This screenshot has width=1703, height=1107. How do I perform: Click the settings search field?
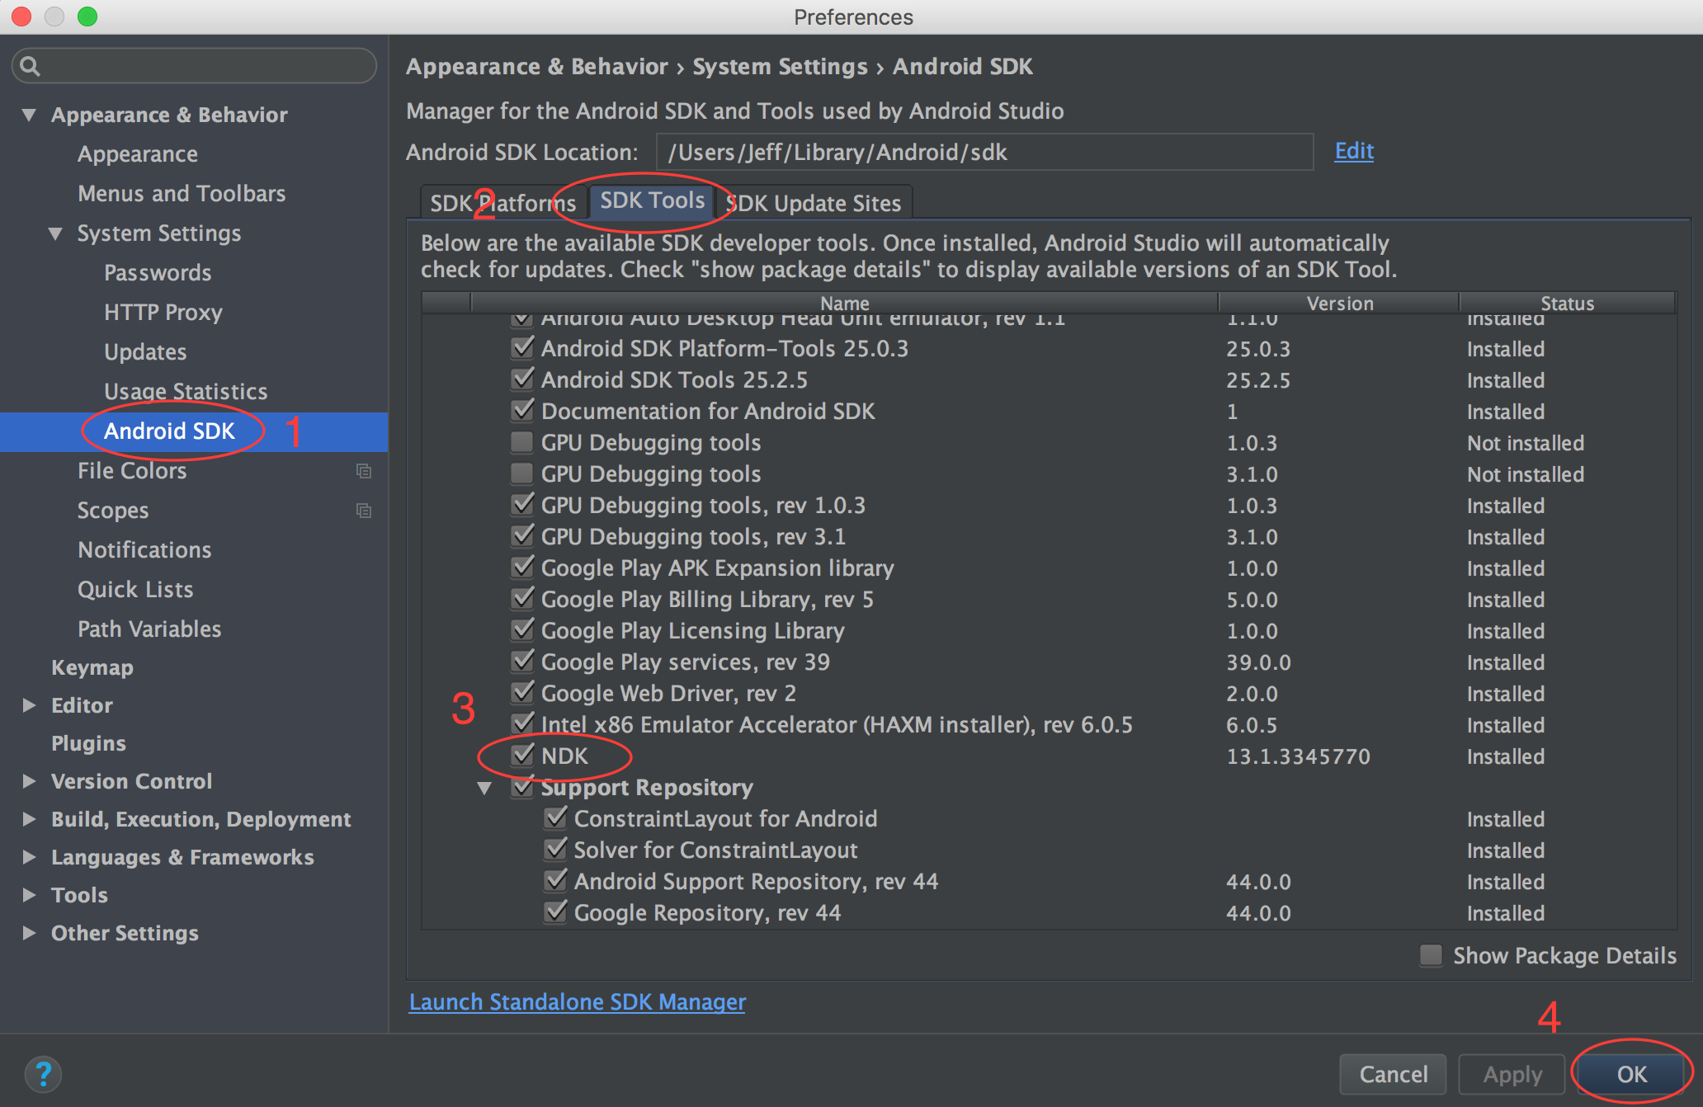coord(195,66)
